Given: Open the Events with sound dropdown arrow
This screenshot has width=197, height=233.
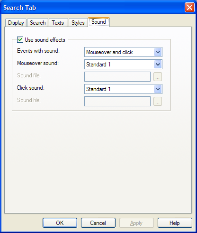Looking at the screenshot, I should 158,52.
